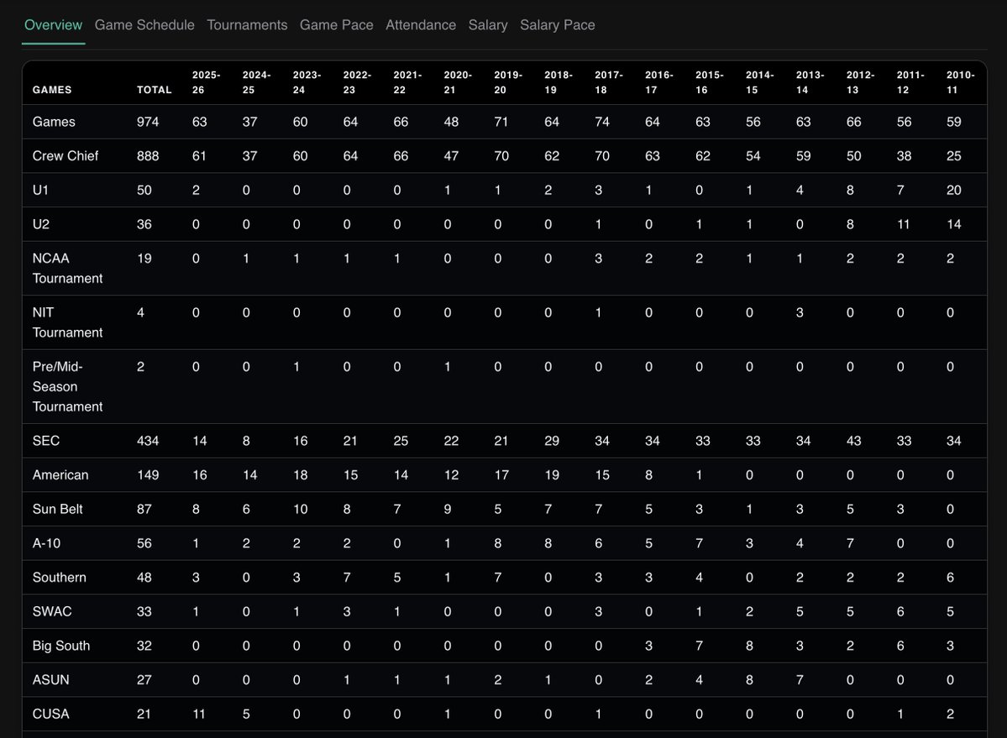Click the Big South row label
1007x738 pixels.
pyautogui.click(x=61, y=646)
